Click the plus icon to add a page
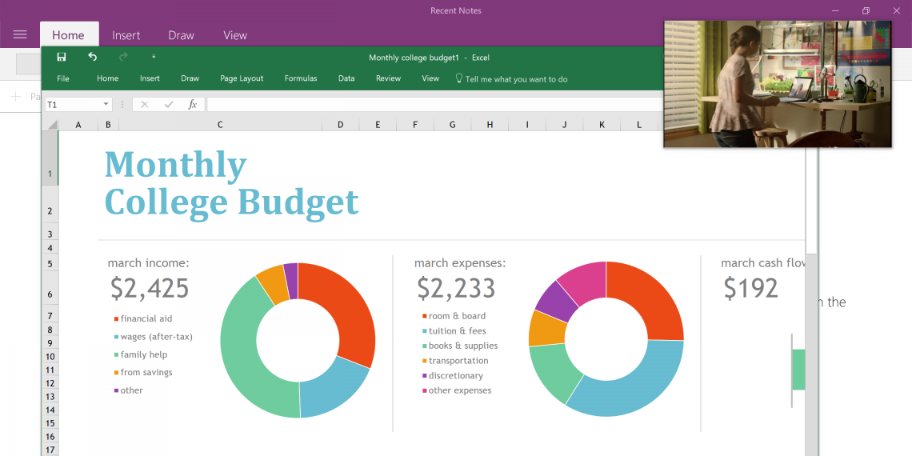Screen dimensions: 912x456 15,97
